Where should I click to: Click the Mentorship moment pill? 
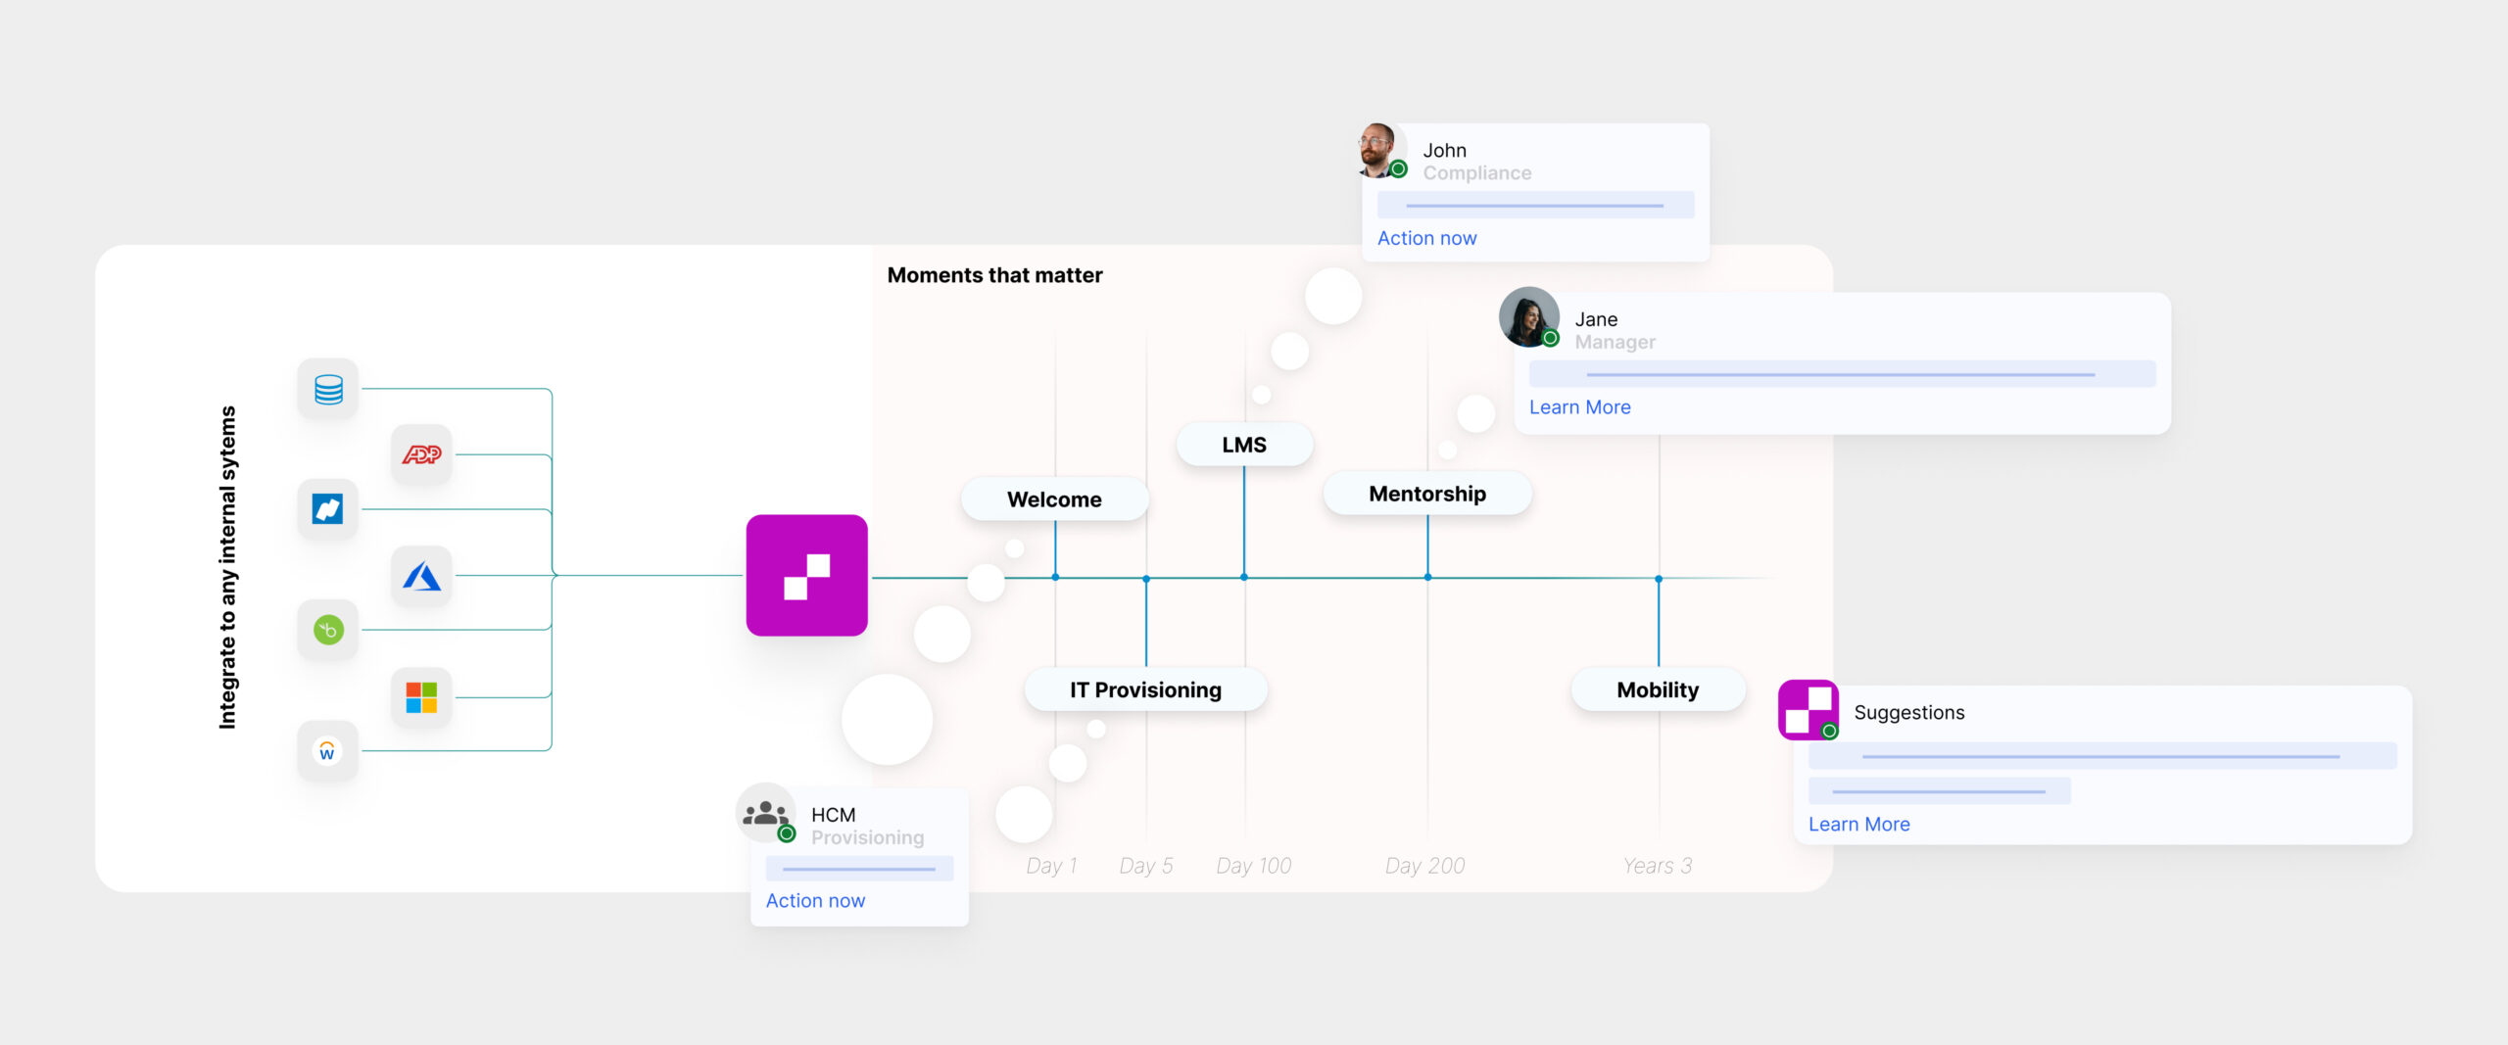click(1427, 494)
